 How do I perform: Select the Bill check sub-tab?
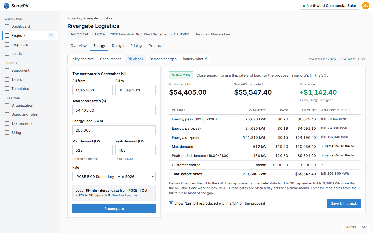[135, 59]
